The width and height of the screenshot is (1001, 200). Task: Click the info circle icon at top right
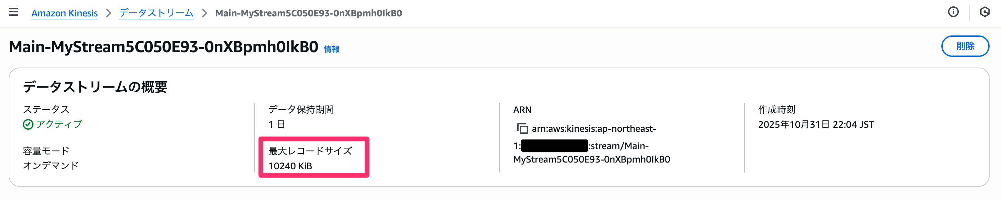pyautogui.click(x=953, y=12)
